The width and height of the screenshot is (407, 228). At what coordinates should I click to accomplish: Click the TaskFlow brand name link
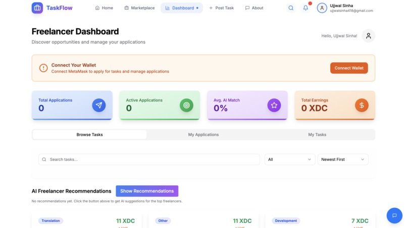coord(60,8)
